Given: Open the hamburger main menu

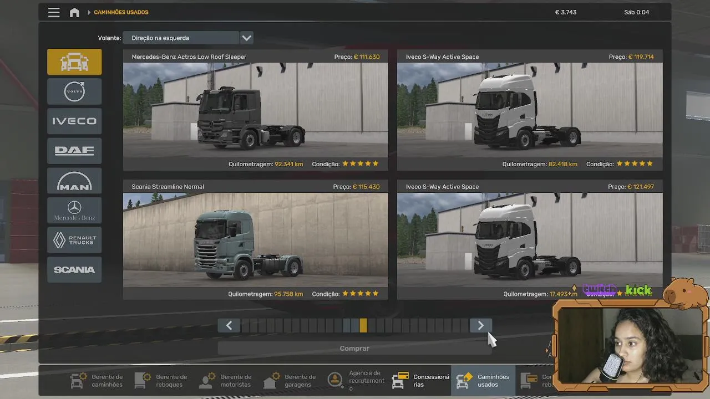Looking at the screenshot, I should [x=54, y=12].
